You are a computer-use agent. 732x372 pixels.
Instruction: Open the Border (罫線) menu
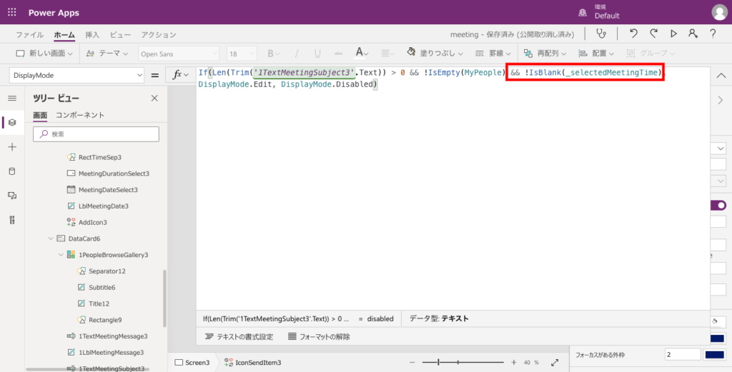pyautogui.click(x=493, y=54)
